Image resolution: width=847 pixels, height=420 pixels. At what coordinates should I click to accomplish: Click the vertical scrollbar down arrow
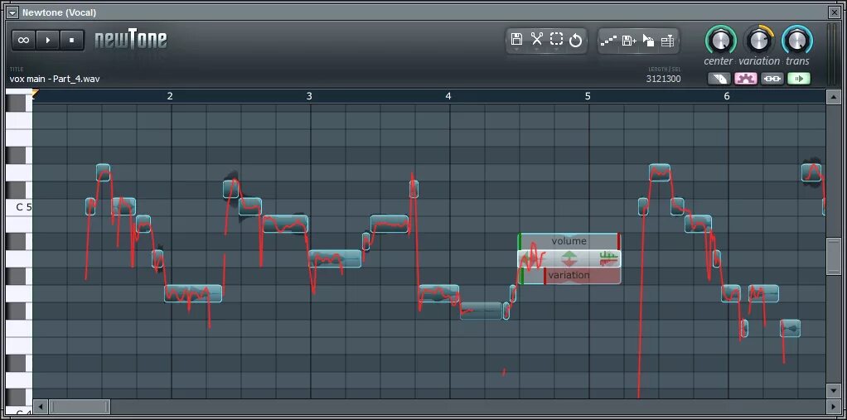click(x=834, y=390)
